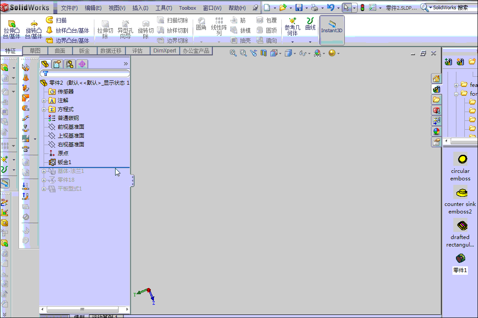Select the 钣金1 feature in tree
The width and height of the screenshot is (478, 318).
coord(60,162)
